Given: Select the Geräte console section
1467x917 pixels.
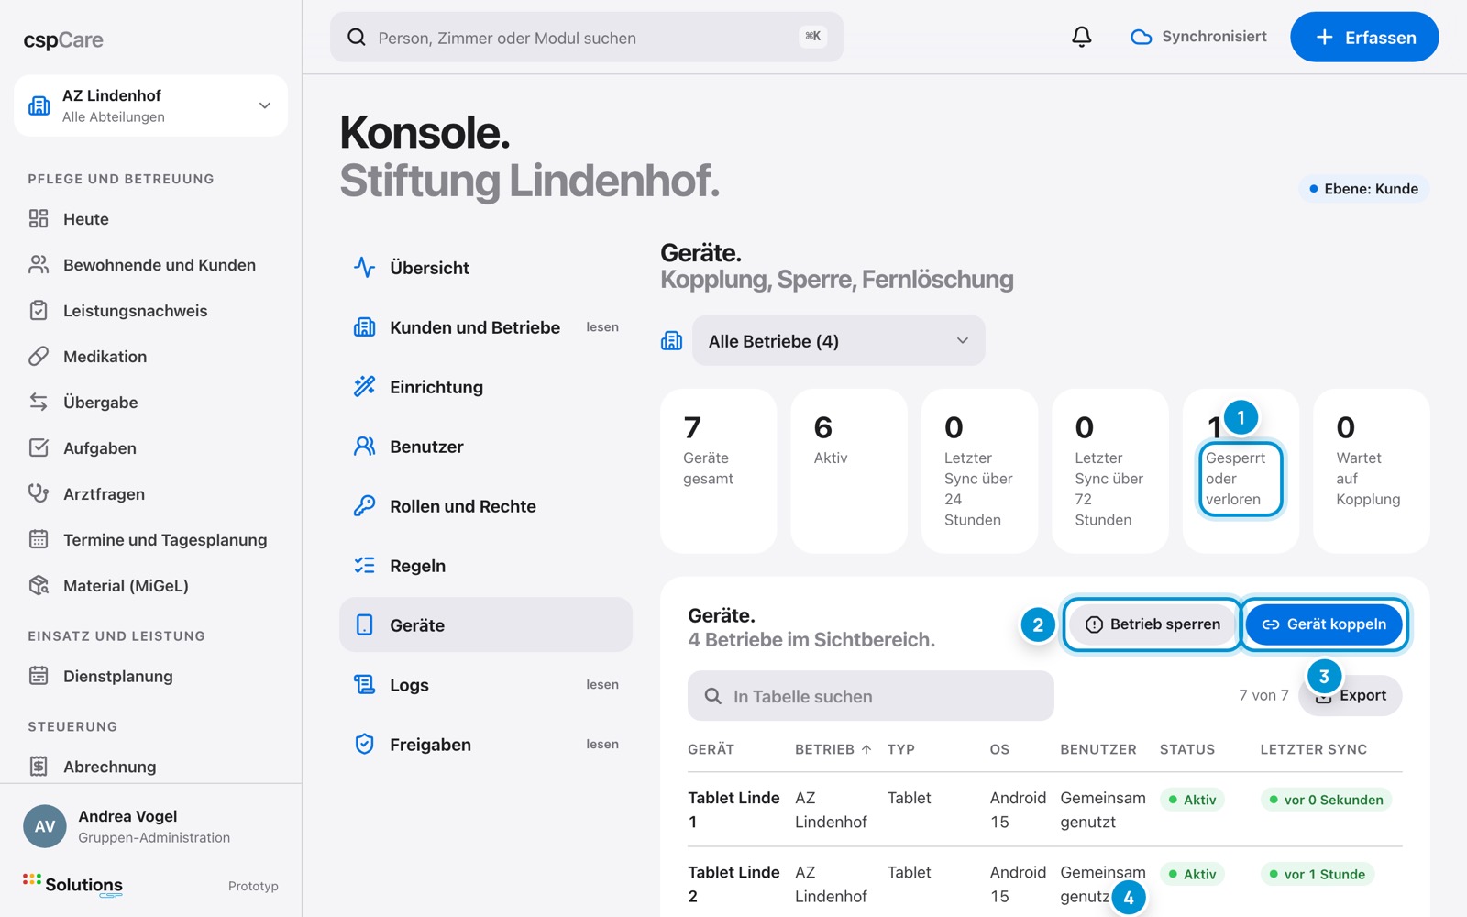Looking at the screenshot, I should coord(486,625).
